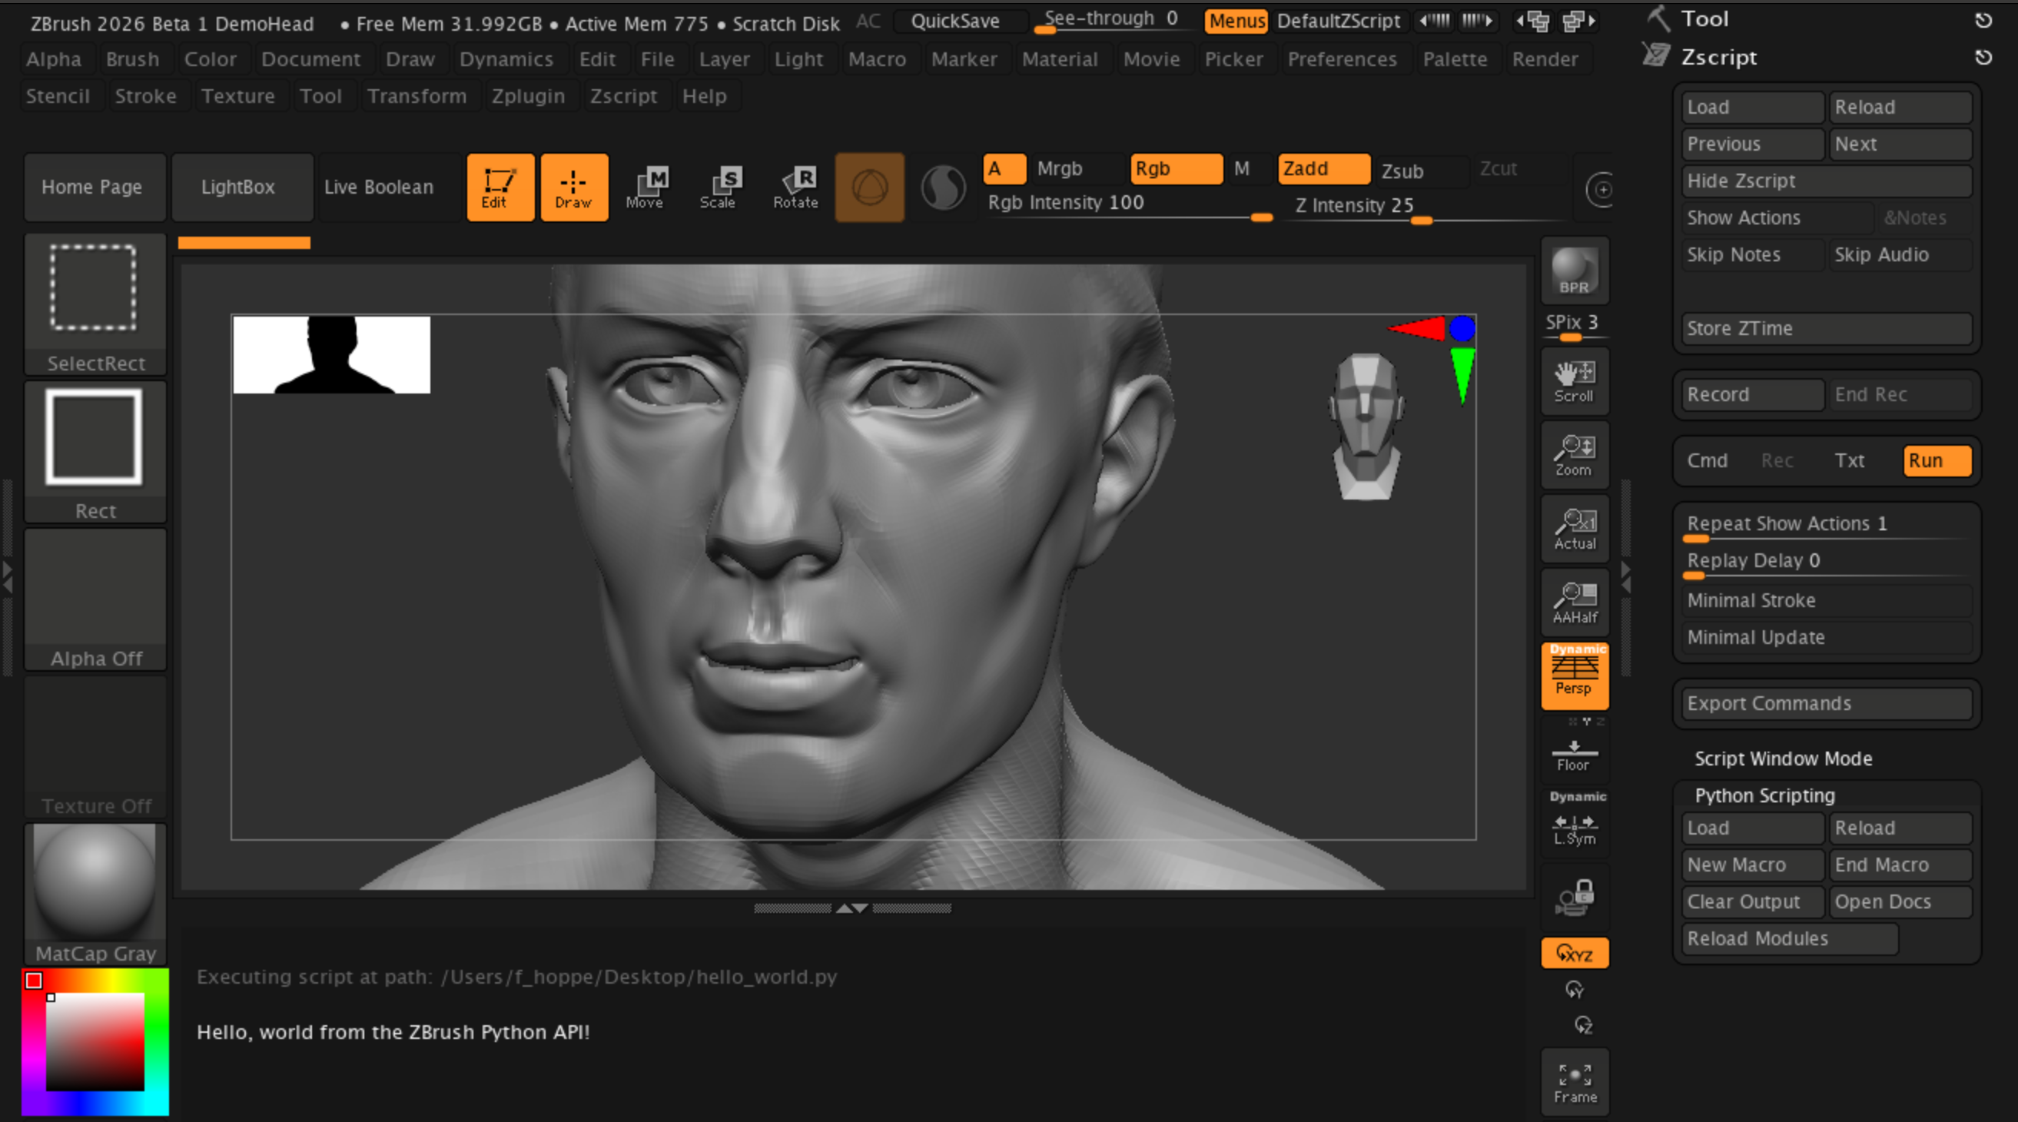Viewport: 2018px width, 1122px height.
Task: Click the Frame icon
Action: (1575, 1082)
